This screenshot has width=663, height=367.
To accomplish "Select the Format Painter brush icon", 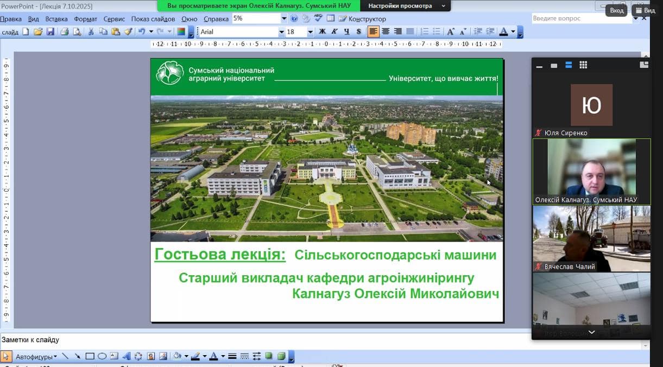I will [x=128, y=32].
